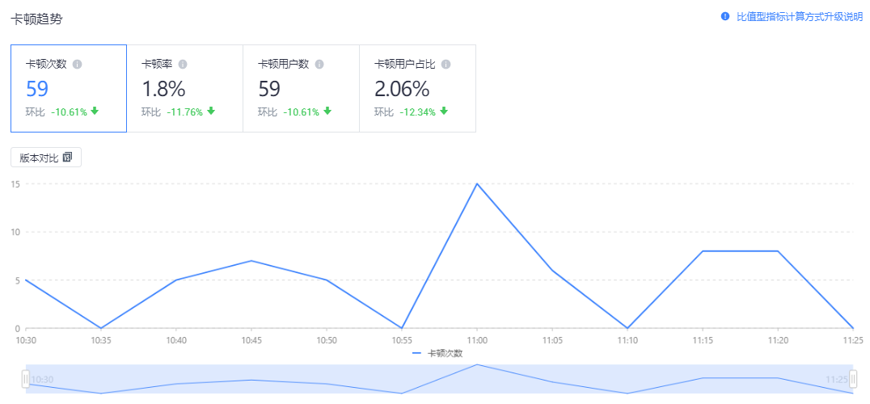Click the value 2.06% in 卡顿用户占比 card
870x404 pixels.
click(x=402, y=89)
